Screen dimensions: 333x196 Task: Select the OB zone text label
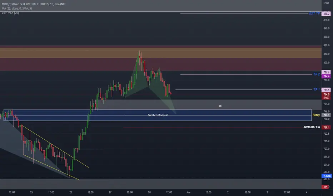coord(220,106)
